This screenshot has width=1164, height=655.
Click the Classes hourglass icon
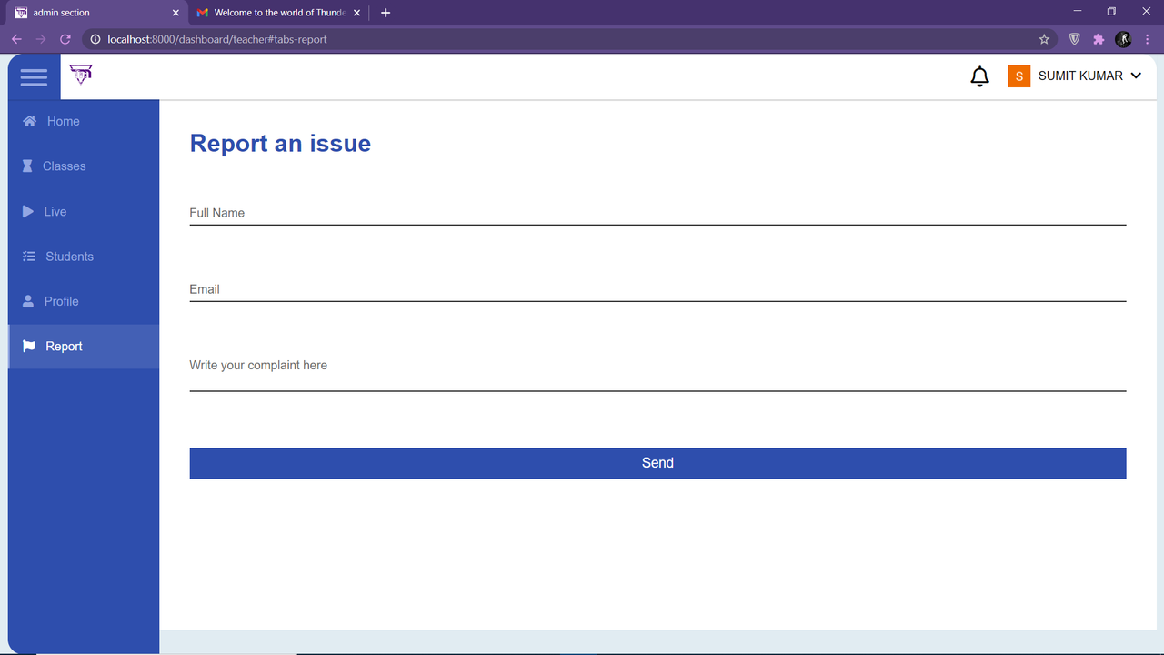point(27,166)
